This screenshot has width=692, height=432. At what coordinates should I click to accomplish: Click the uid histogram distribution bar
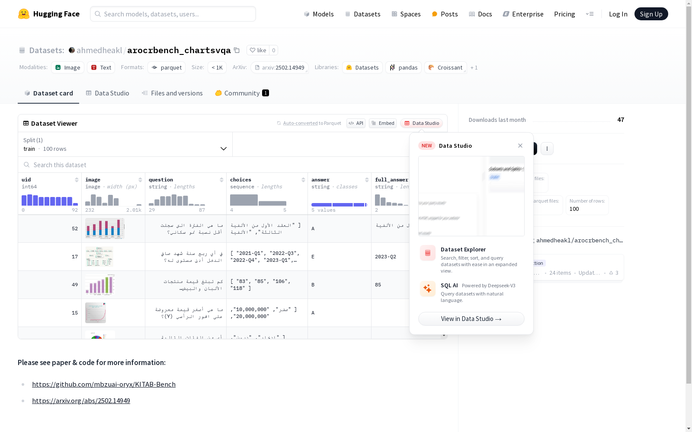[50, 200]
